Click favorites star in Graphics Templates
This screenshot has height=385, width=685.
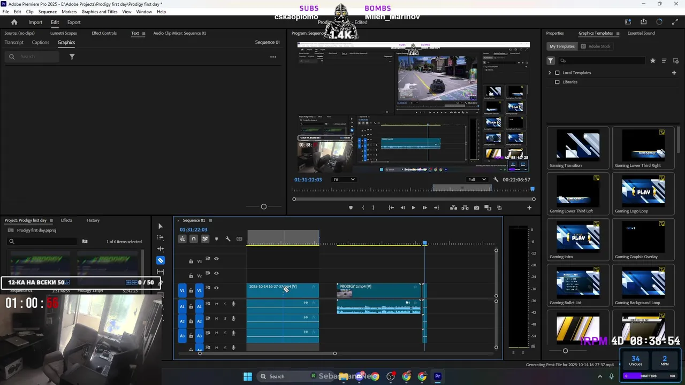652,60
